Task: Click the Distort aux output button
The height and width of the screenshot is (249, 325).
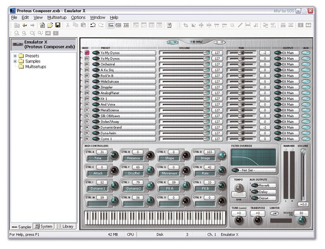Action: point(264,198)
